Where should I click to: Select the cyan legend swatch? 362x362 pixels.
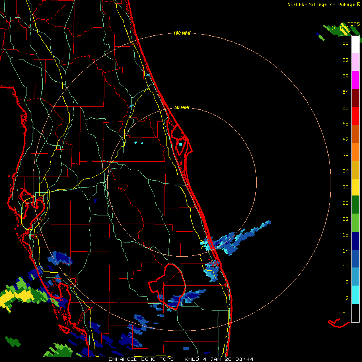coord(355,295)
